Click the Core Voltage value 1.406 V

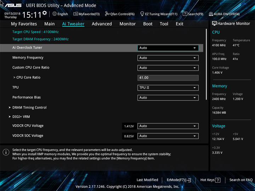click(217, 73)
